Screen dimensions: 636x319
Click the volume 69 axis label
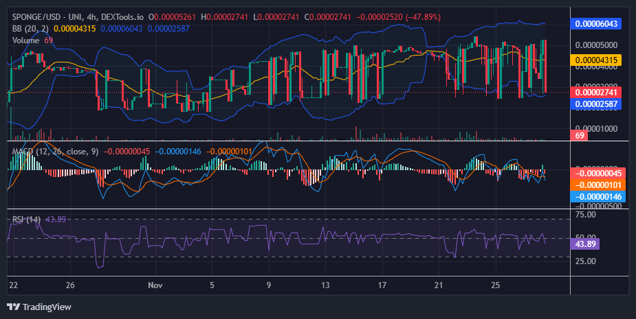tap(579, 135)
